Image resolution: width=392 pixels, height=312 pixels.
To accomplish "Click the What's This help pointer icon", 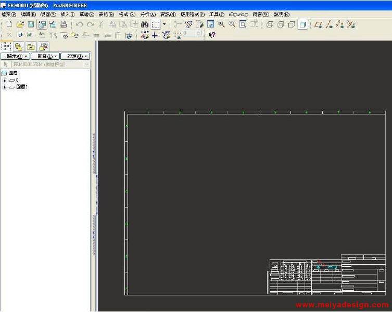I will click(212, 35).
